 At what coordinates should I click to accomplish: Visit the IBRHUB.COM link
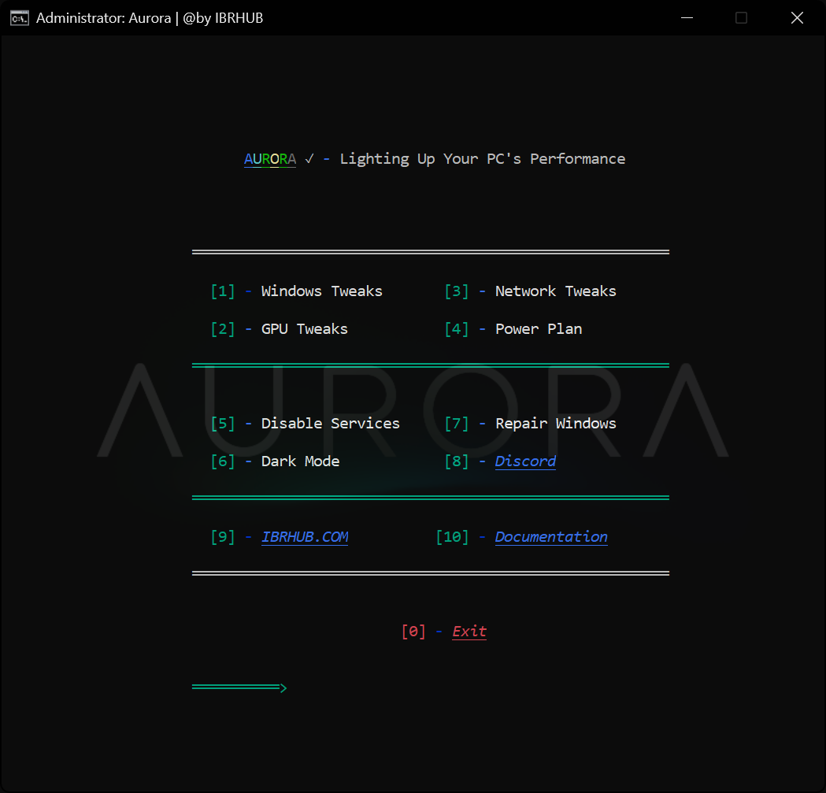click(305, 537)
